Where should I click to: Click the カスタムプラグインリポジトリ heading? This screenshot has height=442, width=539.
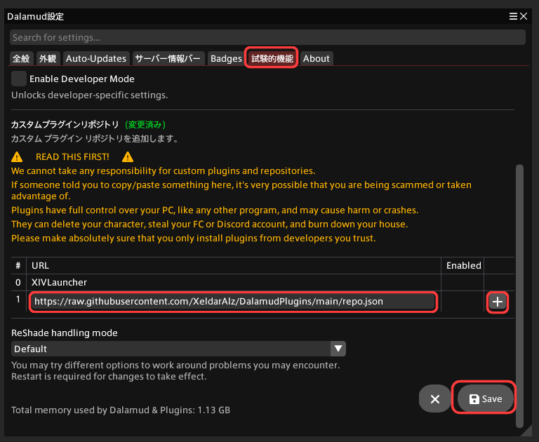(65, 124)
